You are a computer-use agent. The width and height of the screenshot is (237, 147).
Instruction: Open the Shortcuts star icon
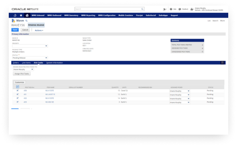(21, 15)
